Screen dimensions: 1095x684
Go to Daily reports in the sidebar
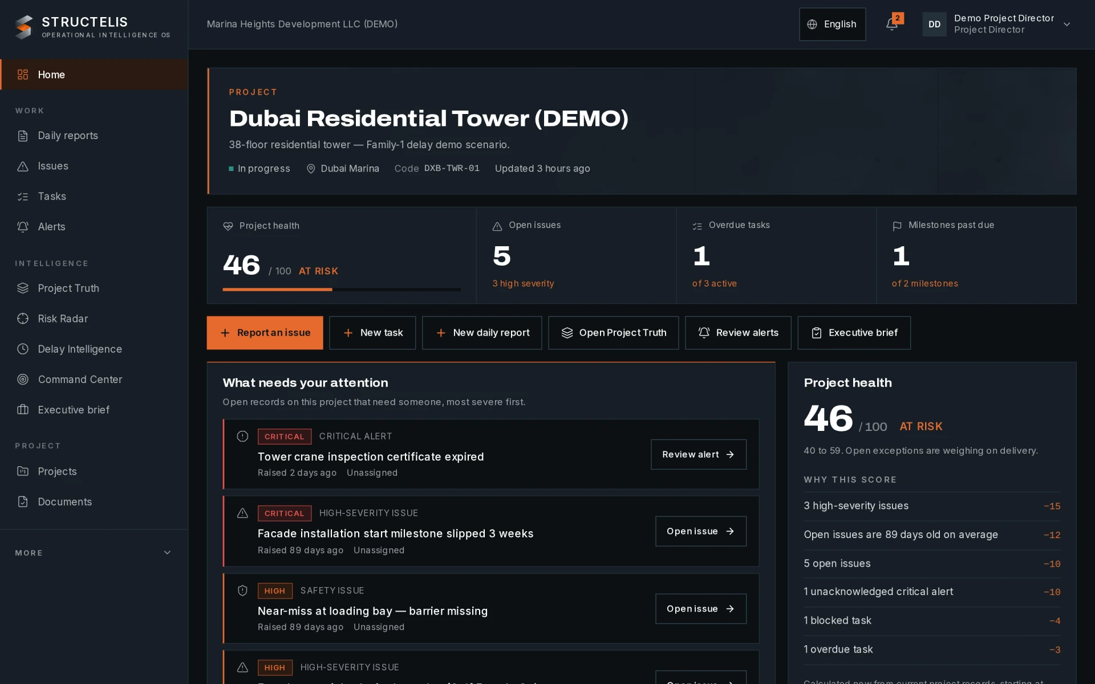94,136
